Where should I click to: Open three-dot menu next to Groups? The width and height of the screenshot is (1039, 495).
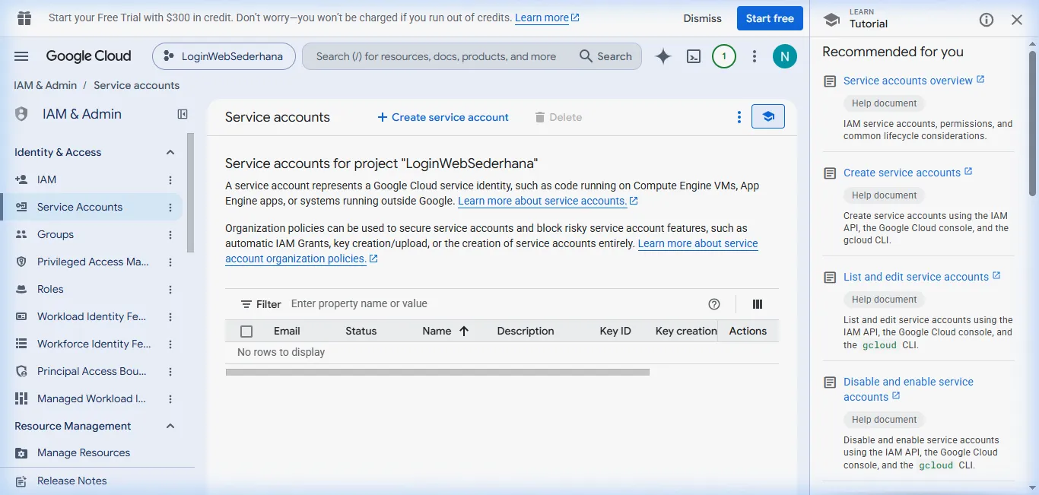(x=170, y=235)
